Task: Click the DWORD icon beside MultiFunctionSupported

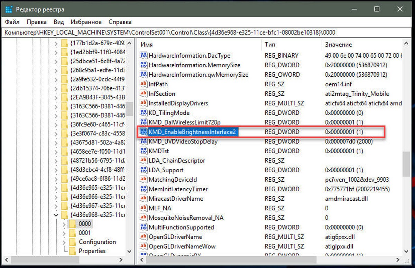Action: [144, 227]
